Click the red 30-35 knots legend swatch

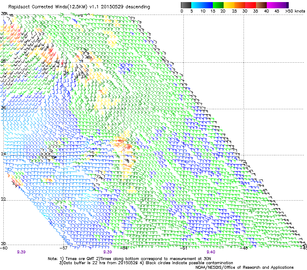[251, 5]
